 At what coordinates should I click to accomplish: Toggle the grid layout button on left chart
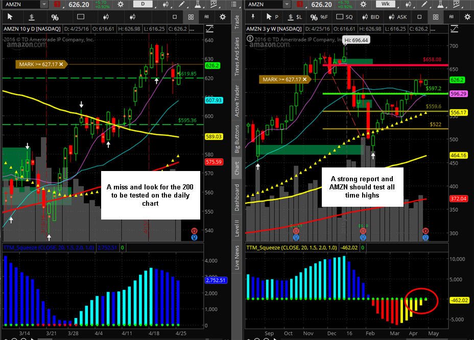click(x=191, y=17)
